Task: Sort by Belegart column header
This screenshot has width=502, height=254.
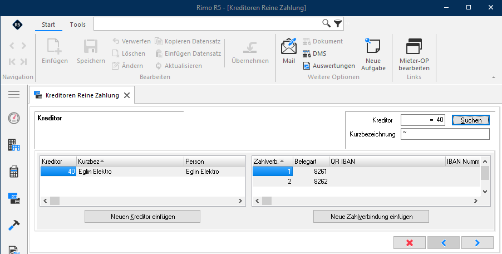Action: (311, 162)
